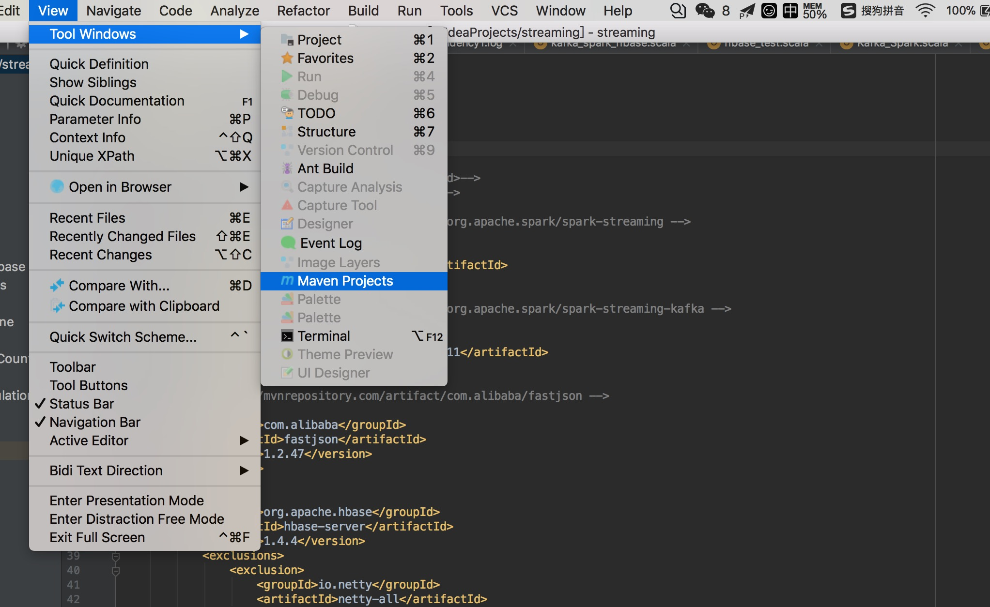
Task: Choose Exit Full Screen
Action: (97, 537)
